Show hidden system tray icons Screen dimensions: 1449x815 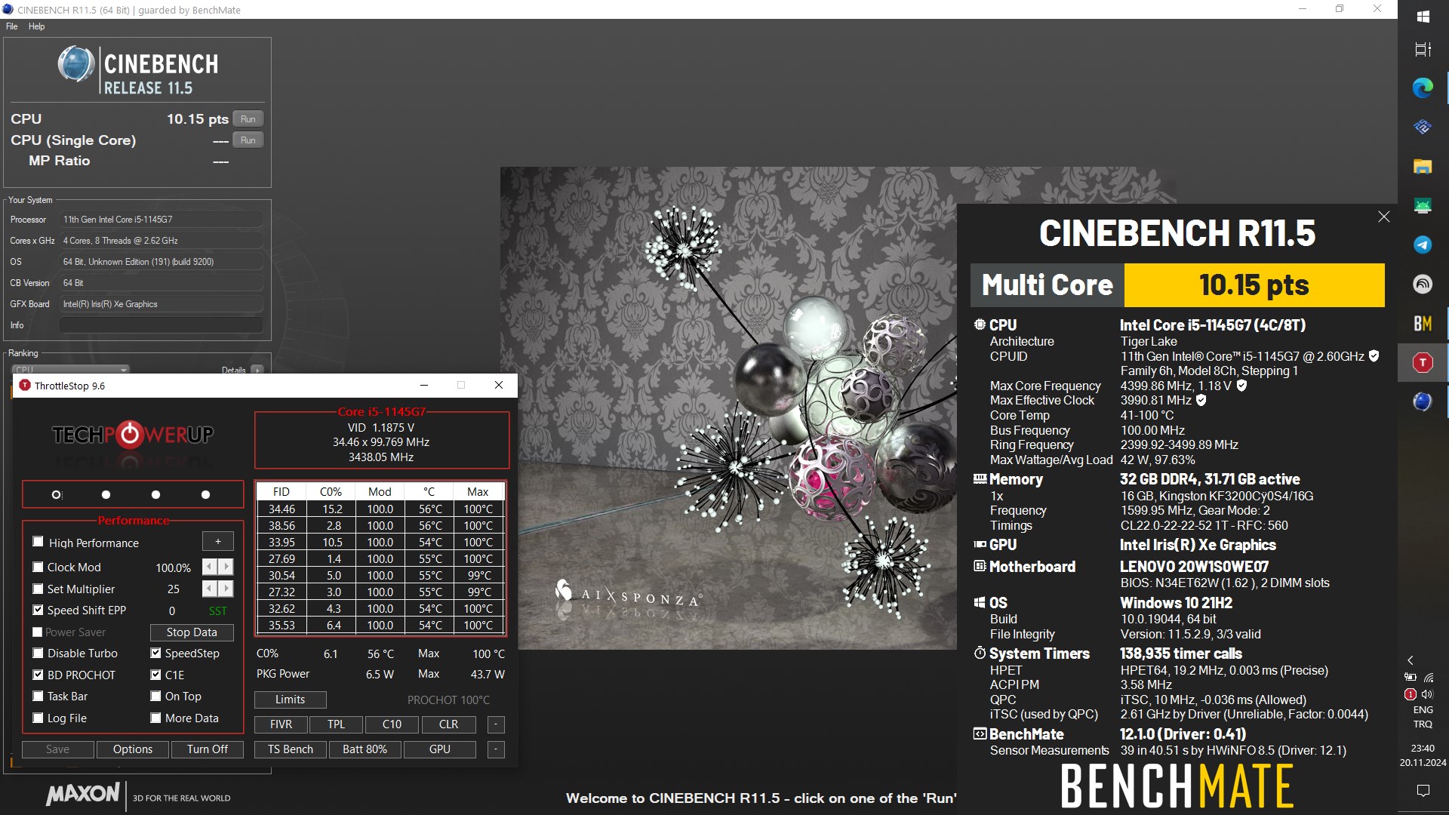(x=1410, y=660)
